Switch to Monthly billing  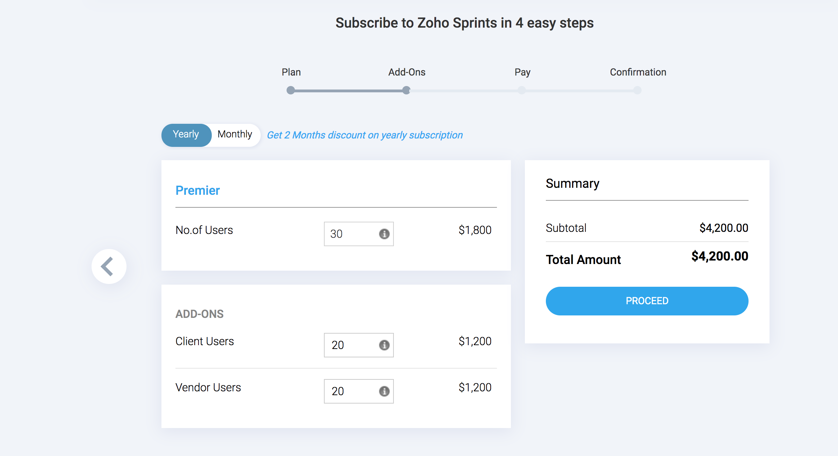235,134
